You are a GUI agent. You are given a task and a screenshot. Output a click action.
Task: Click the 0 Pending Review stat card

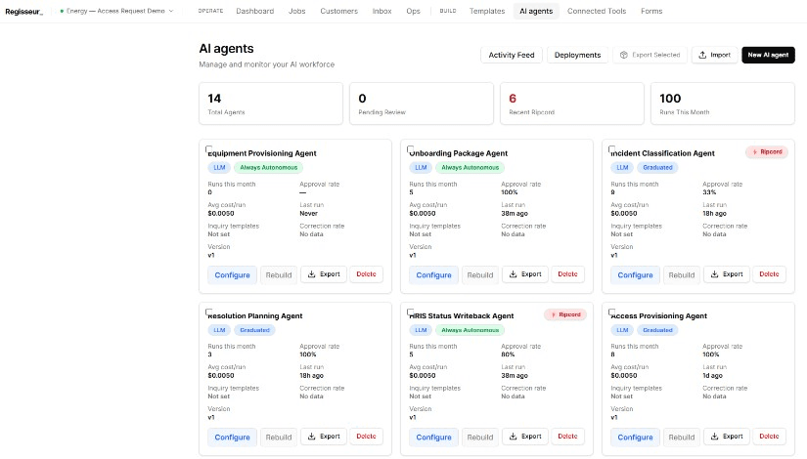(421, 104)
